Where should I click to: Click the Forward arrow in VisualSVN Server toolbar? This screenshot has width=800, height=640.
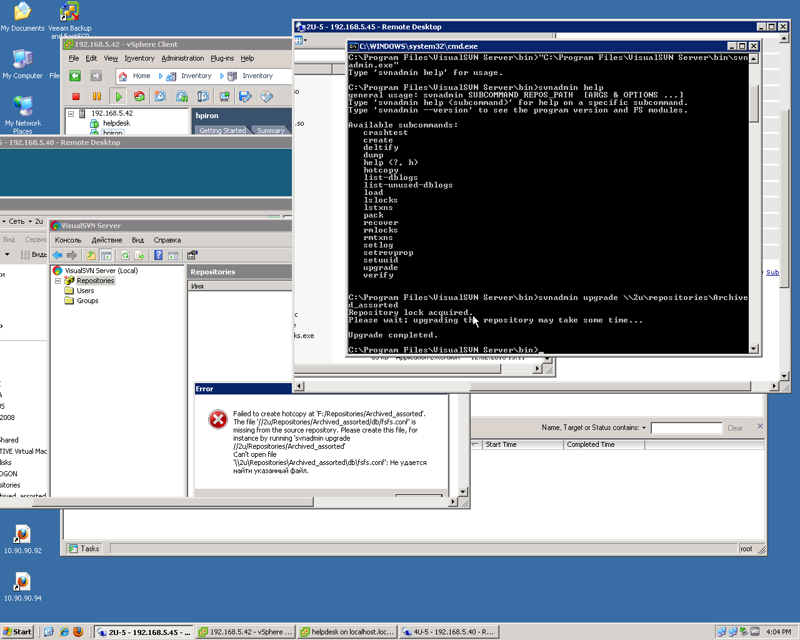point(72,255)
